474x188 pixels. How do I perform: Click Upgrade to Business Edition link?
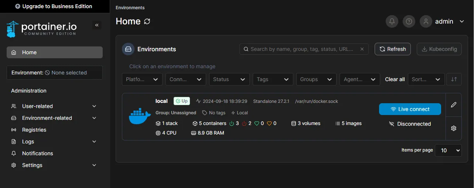[54, 6]
